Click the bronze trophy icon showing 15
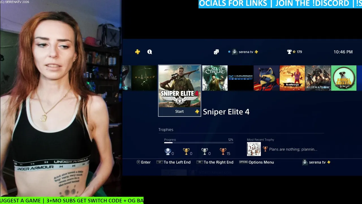The height and width of the screenshot is (204, 362). [x=223, y=152]
